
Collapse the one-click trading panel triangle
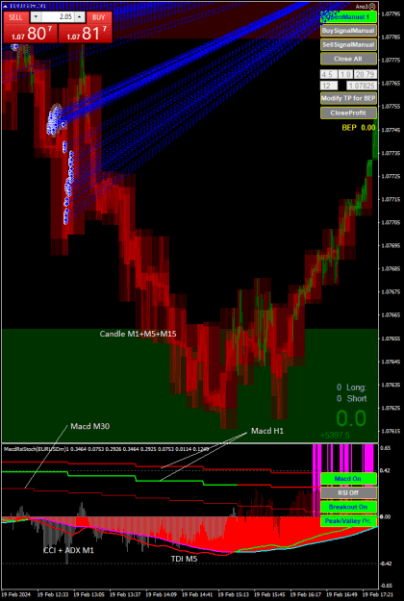point(5,7)
